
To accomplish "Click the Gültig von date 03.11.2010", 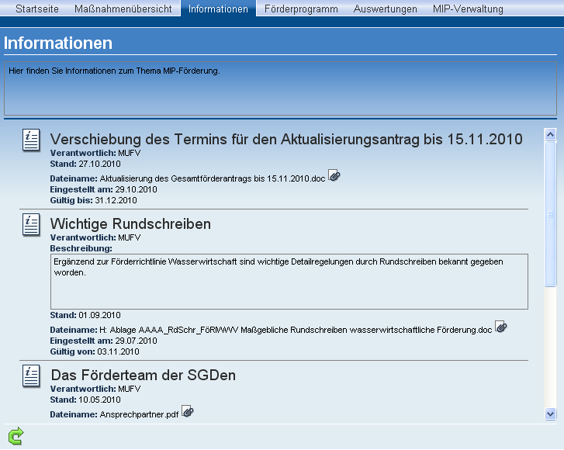I will 119,351.
